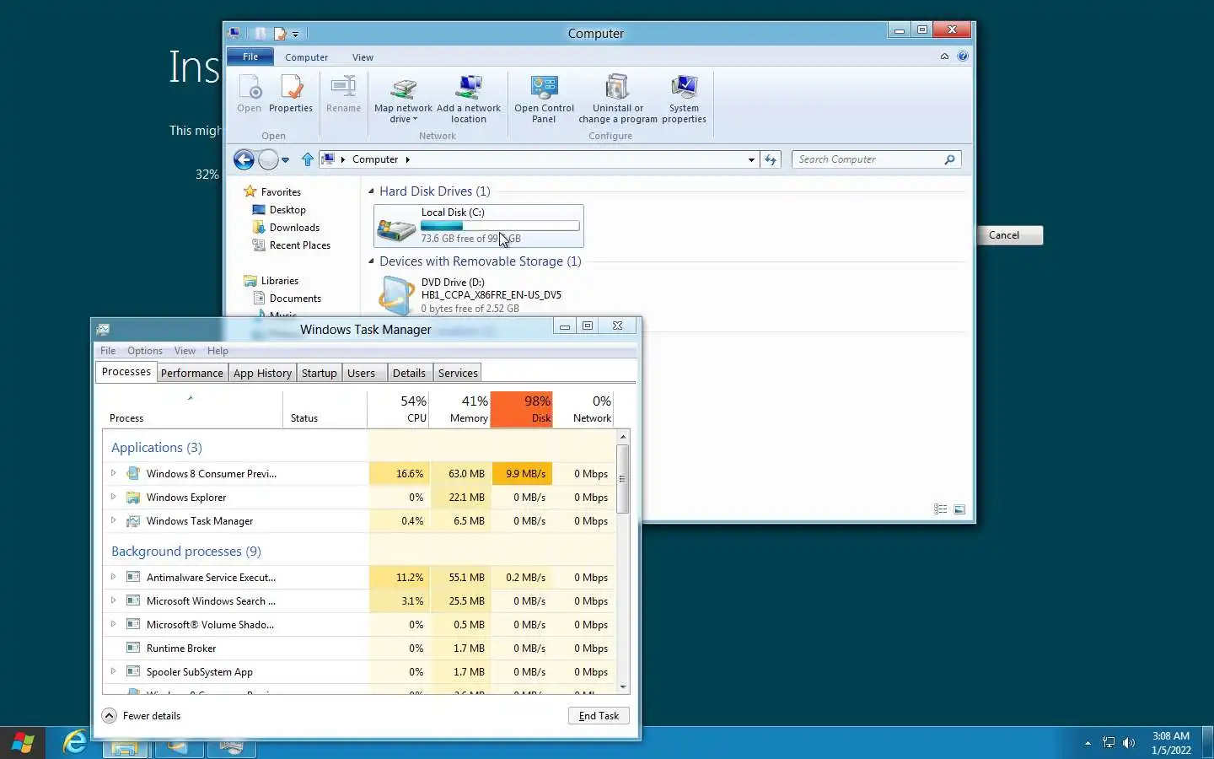Collapse Devices with Removable Storage group
Viewport: 1214px width, 759px height.
(x=371, y=261)
